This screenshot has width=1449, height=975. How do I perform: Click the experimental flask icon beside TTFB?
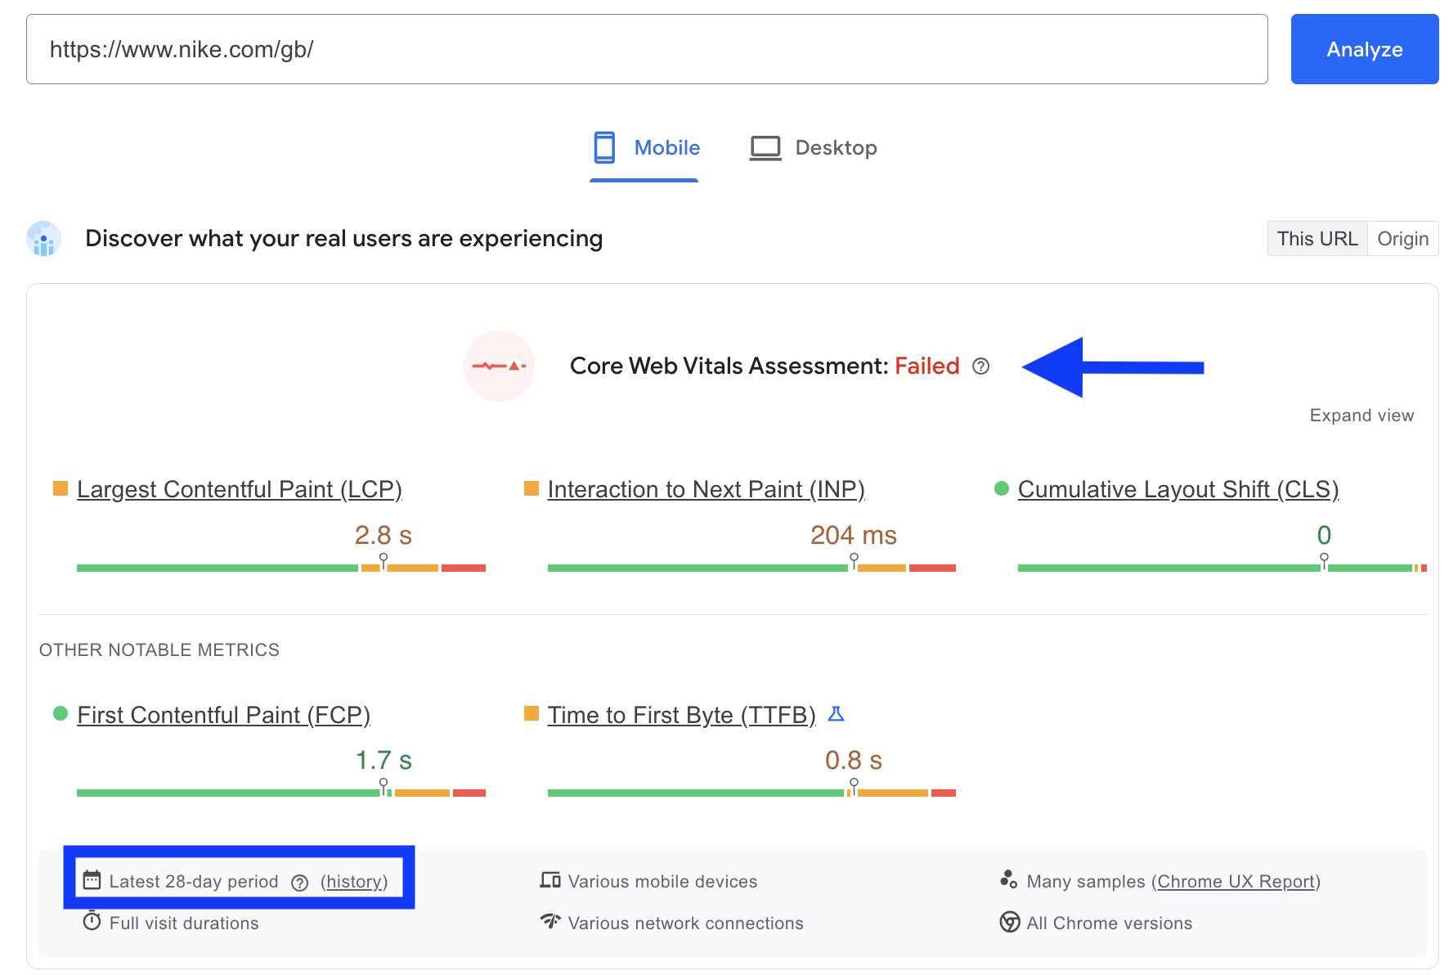tap(836, 713)
